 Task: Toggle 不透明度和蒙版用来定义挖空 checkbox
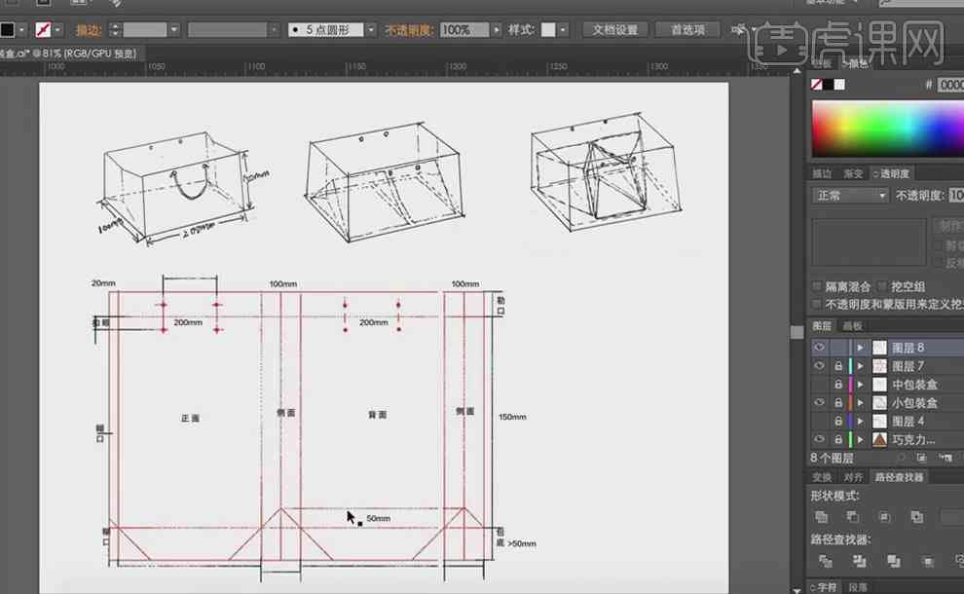pyautogui.click(x=816, y=305)
